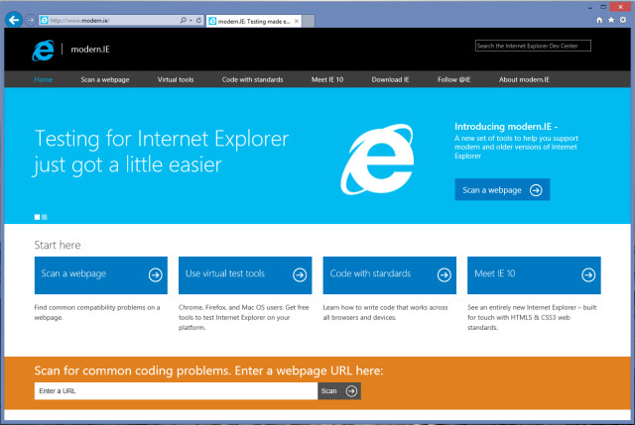The width and height of the screenshot is (635, 425).
Task: Click arrow icon on Meet IE 10 tile
Action: point(588,275)
